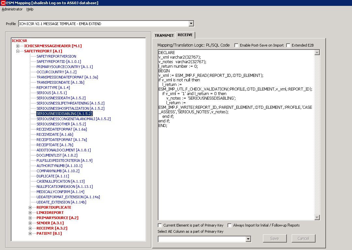Select RECEIPTDATEFORMAT [A.1.7a]

(62, 139)
